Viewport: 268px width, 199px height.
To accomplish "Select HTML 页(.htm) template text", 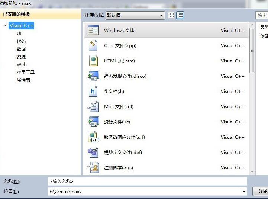I will point(119,61).
